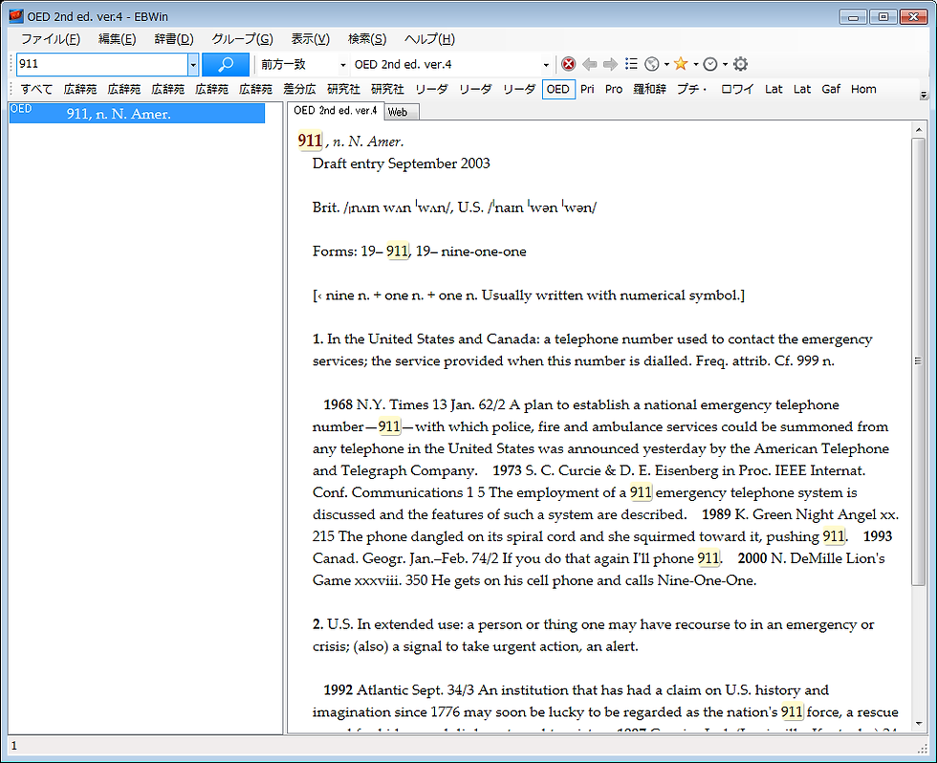Open the 前方一致 search method dropdown
937x763 pixels.
[x=343, y=64]
